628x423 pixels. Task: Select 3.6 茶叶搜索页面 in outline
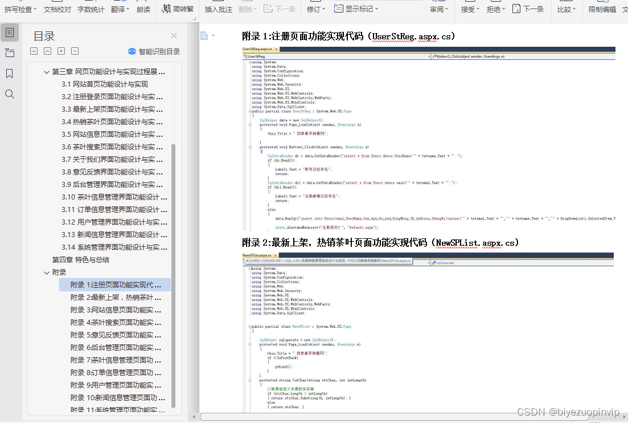pos(112,147)
